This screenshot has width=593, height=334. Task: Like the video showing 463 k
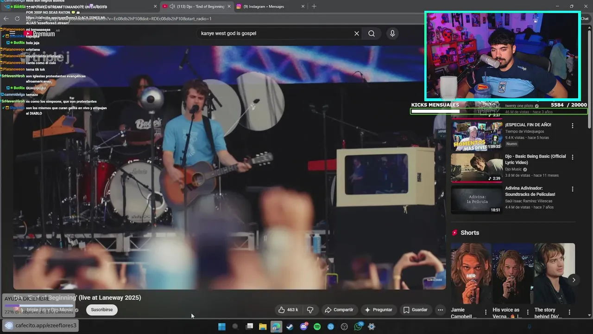click(x=288, y=310)
